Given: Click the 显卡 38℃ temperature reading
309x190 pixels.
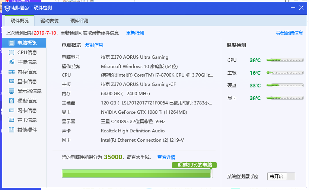Looking at the screenshot, I should click(x=255, y=98).
